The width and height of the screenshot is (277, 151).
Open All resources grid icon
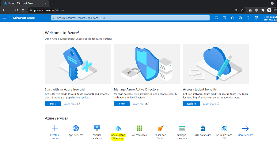[x=139, y=128]
